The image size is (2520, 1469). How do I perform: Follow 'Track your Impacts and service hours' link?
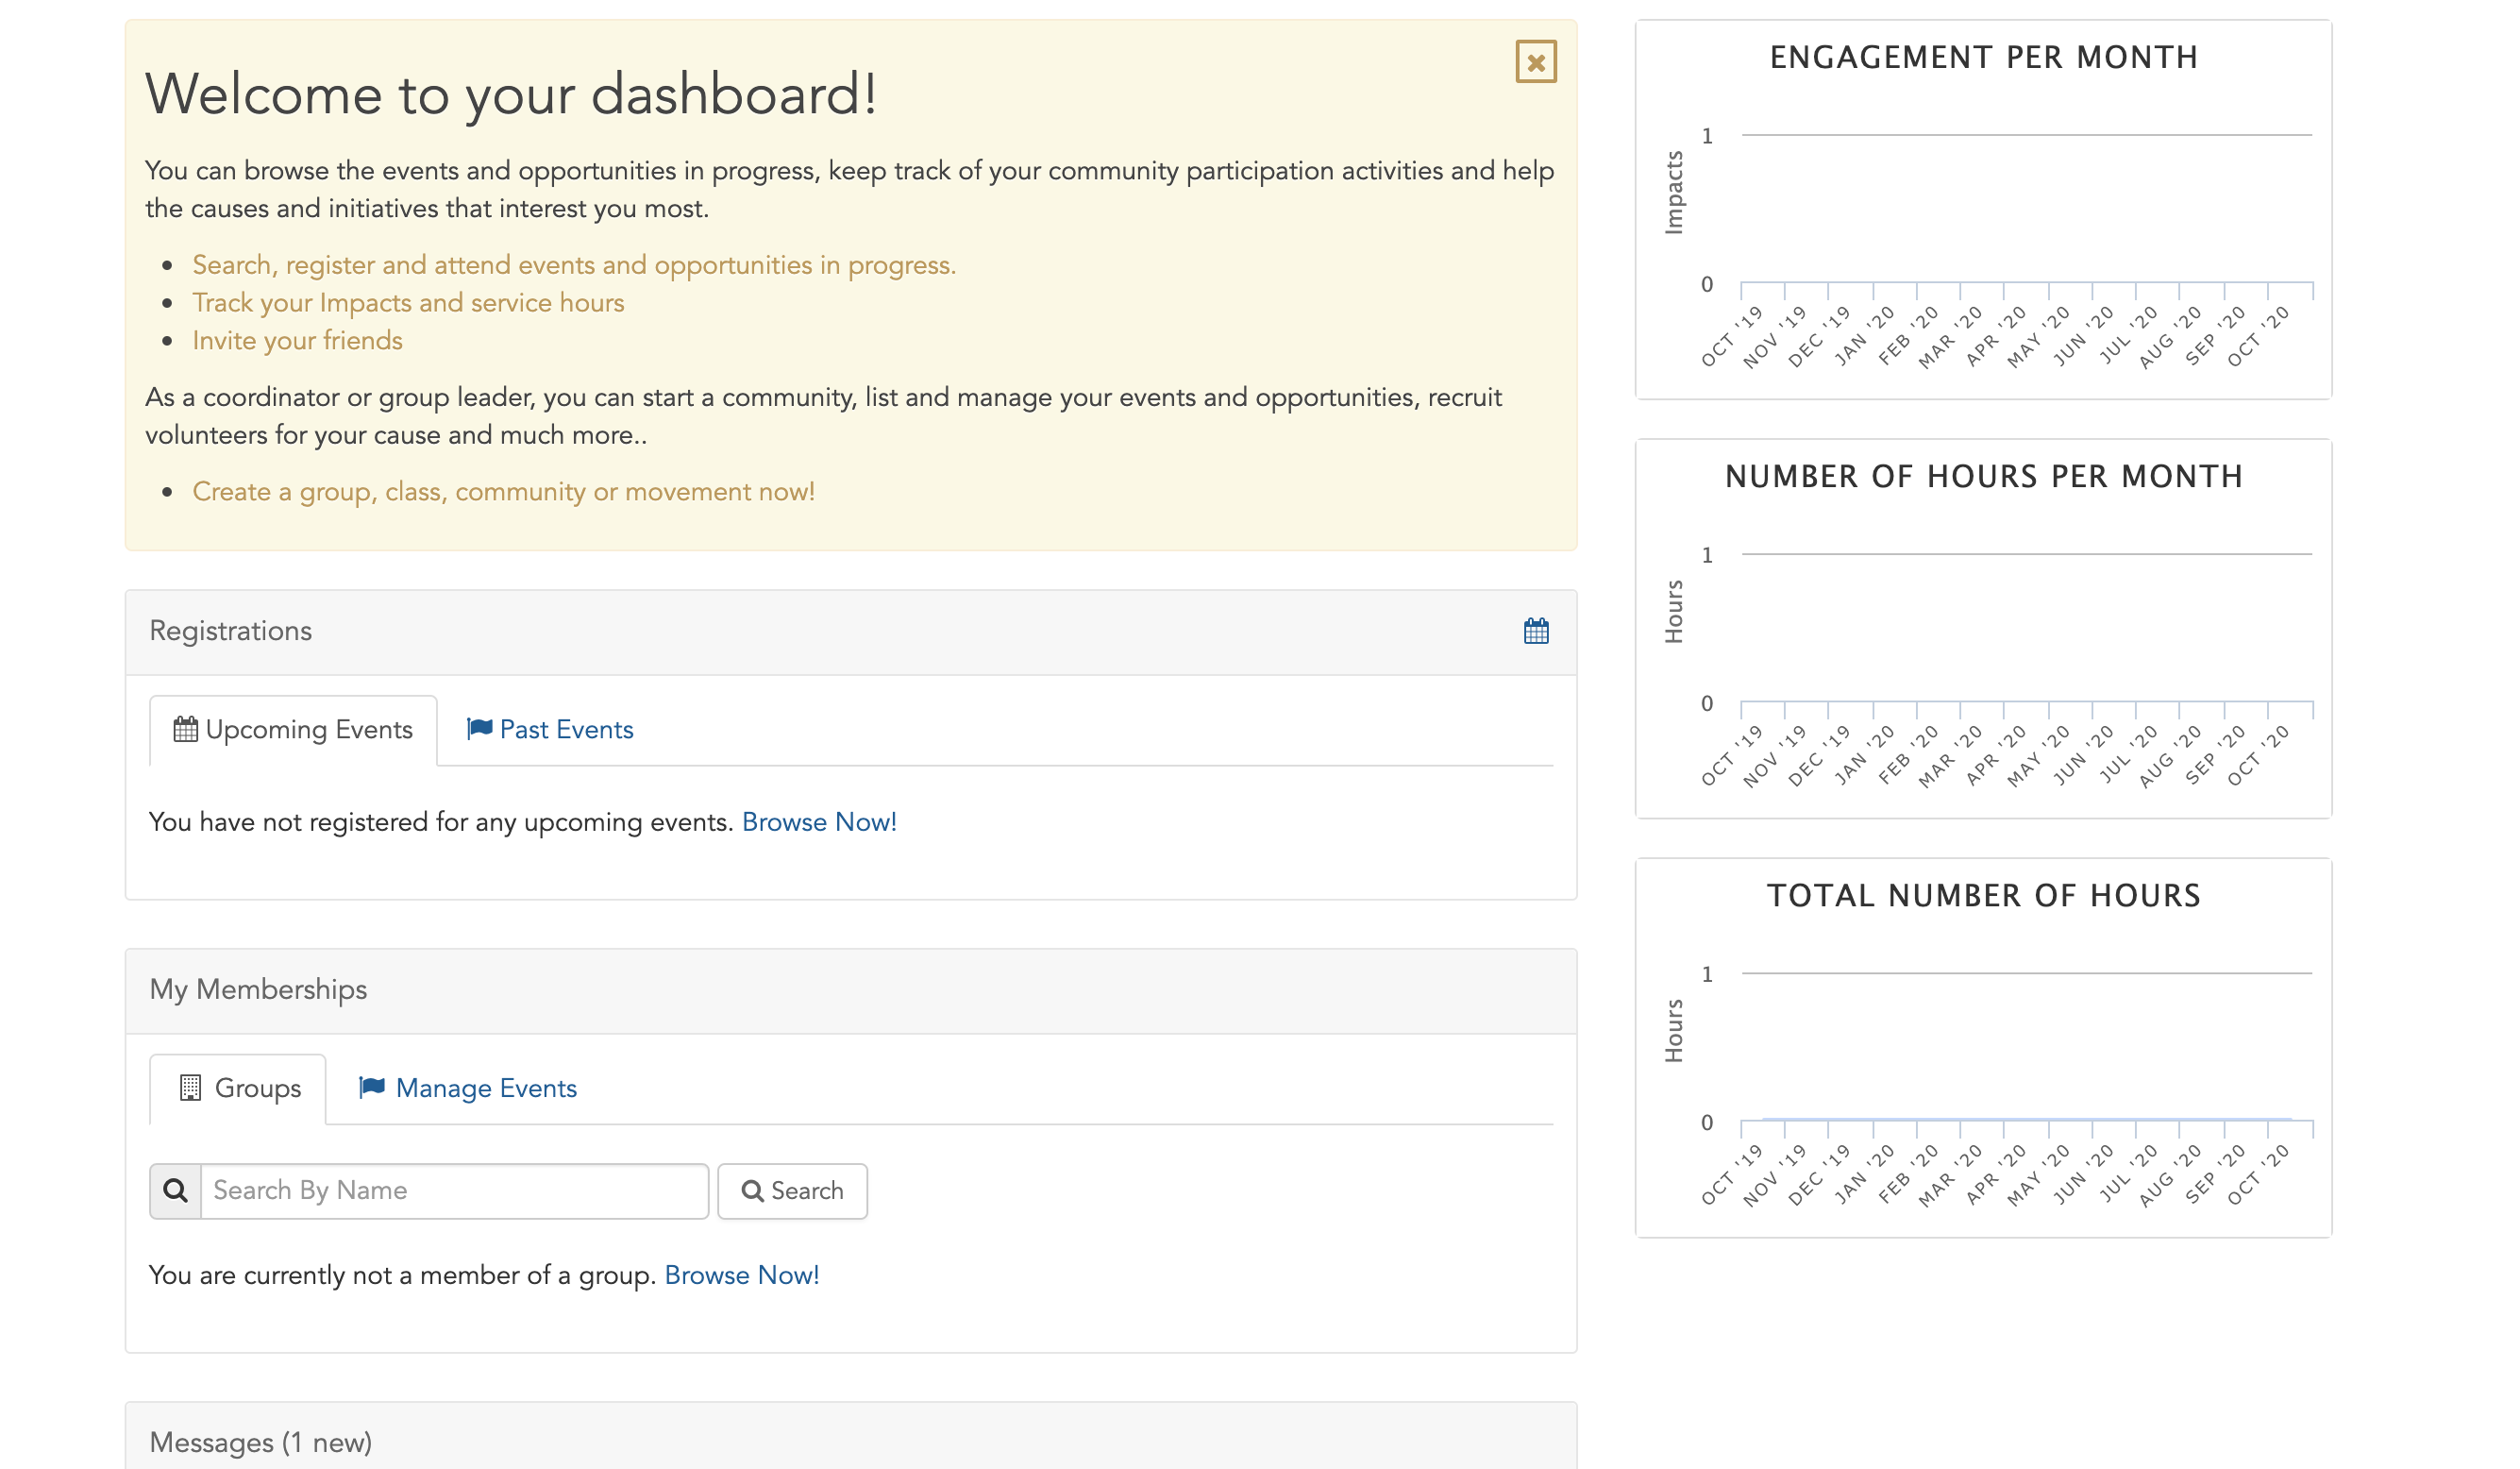(x=408, y=303)
